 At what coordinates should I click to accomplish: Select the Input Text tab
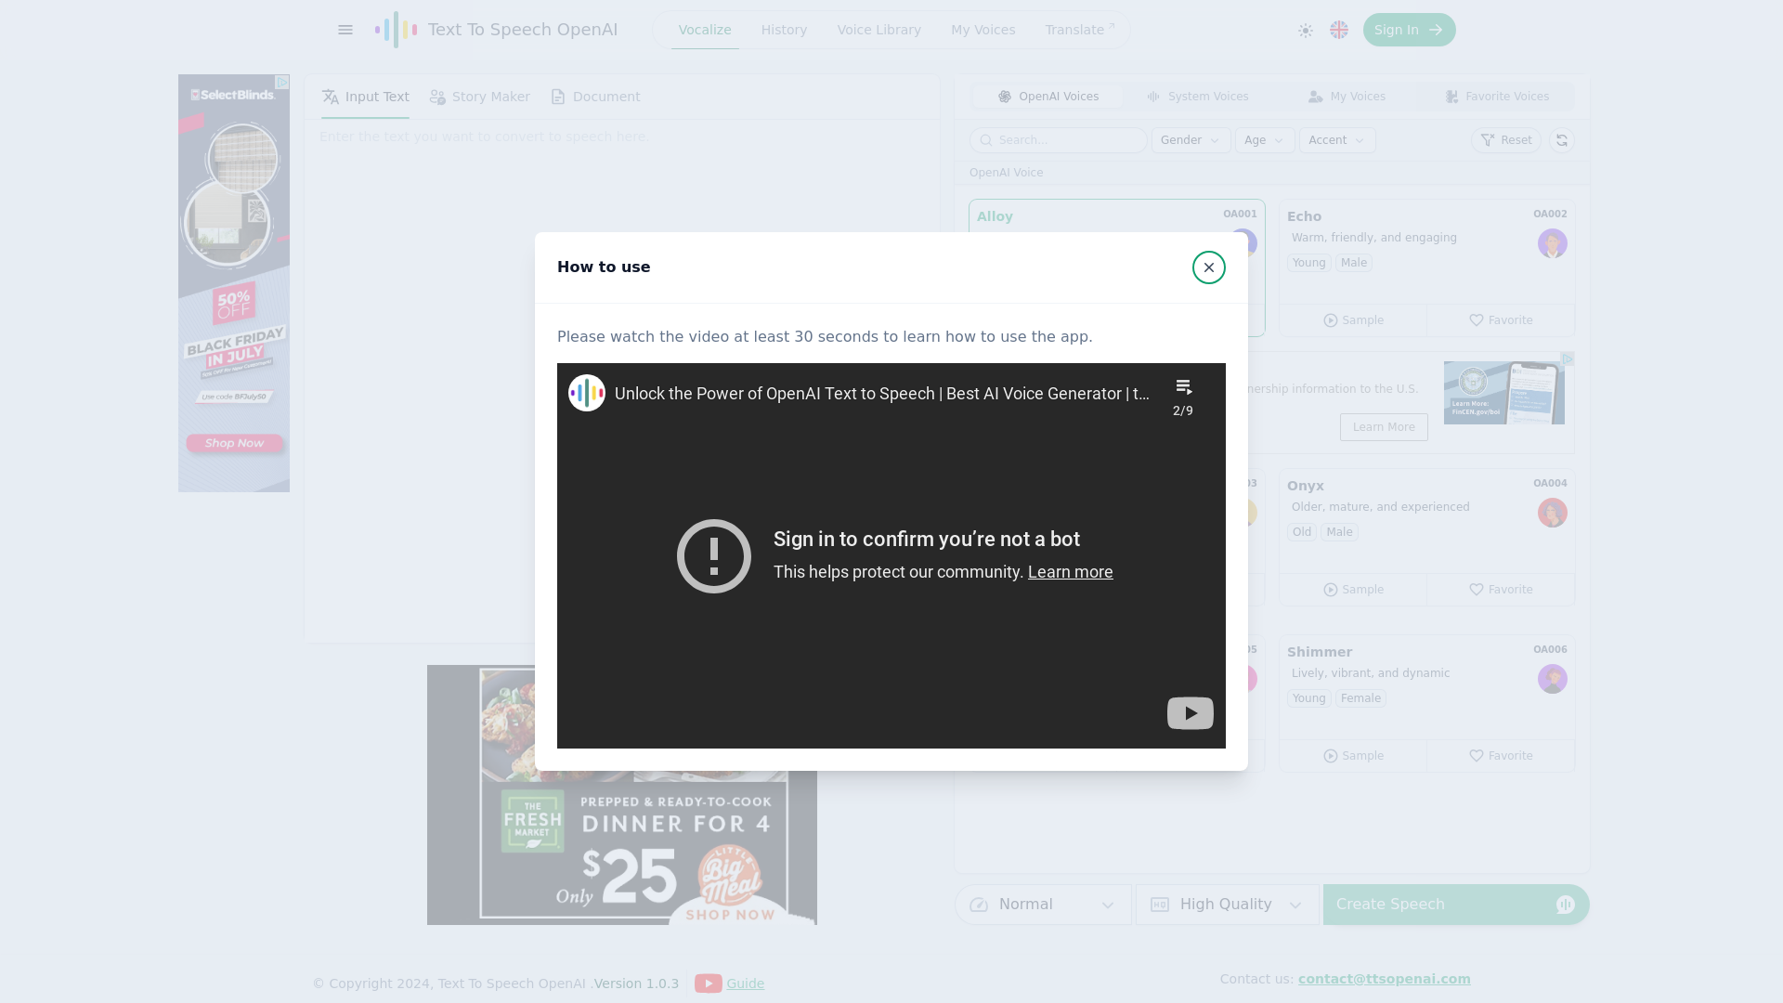pos(365,97)
